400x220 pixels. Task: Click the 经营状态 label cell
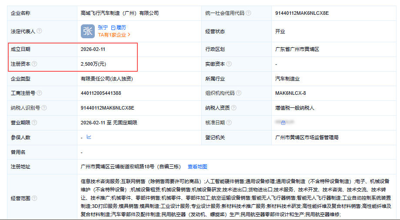(237, 31)
